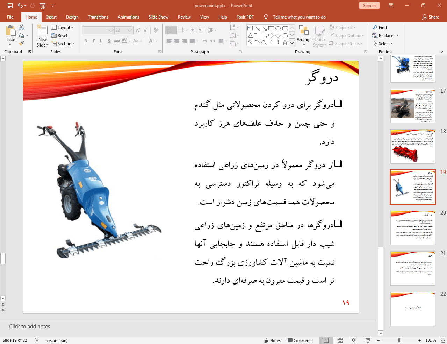The image size is (447, 344).
Task: Insert a New Slide icon
Action: pos(42,30)
